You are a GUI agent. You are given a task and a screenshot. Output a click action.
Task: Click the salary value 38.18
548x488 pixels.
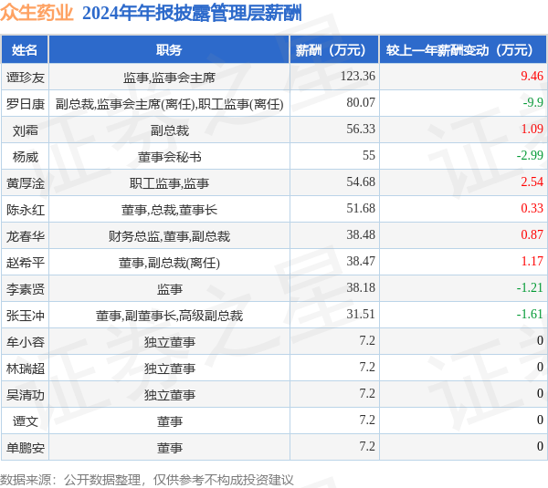tap(361, 287)
